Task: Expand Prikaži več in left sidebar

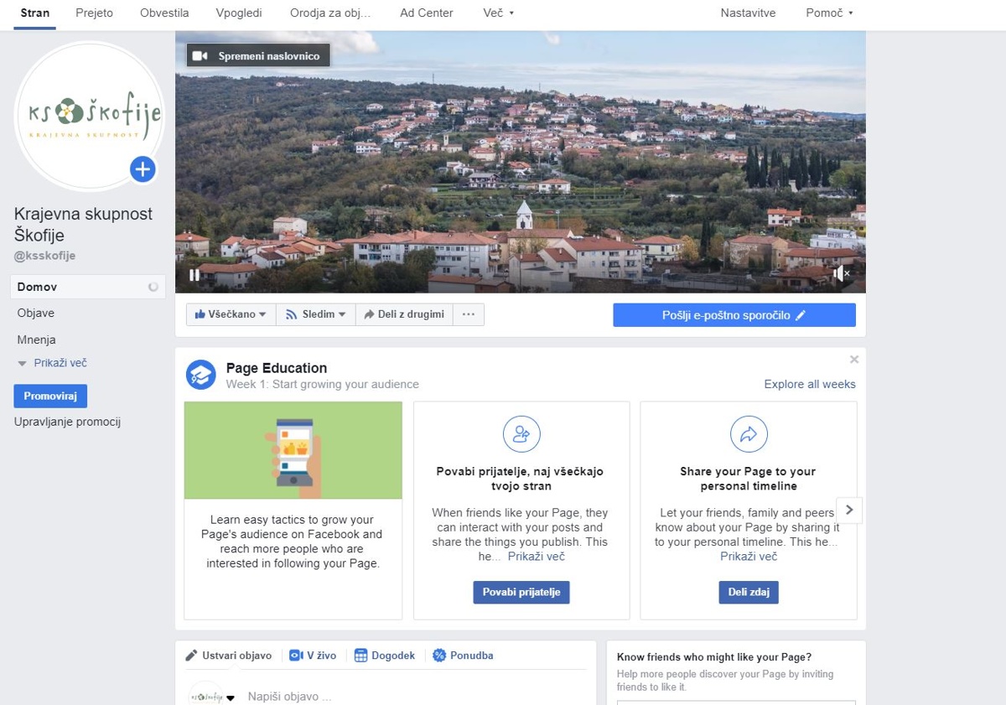Action: (x=52, y=363)
